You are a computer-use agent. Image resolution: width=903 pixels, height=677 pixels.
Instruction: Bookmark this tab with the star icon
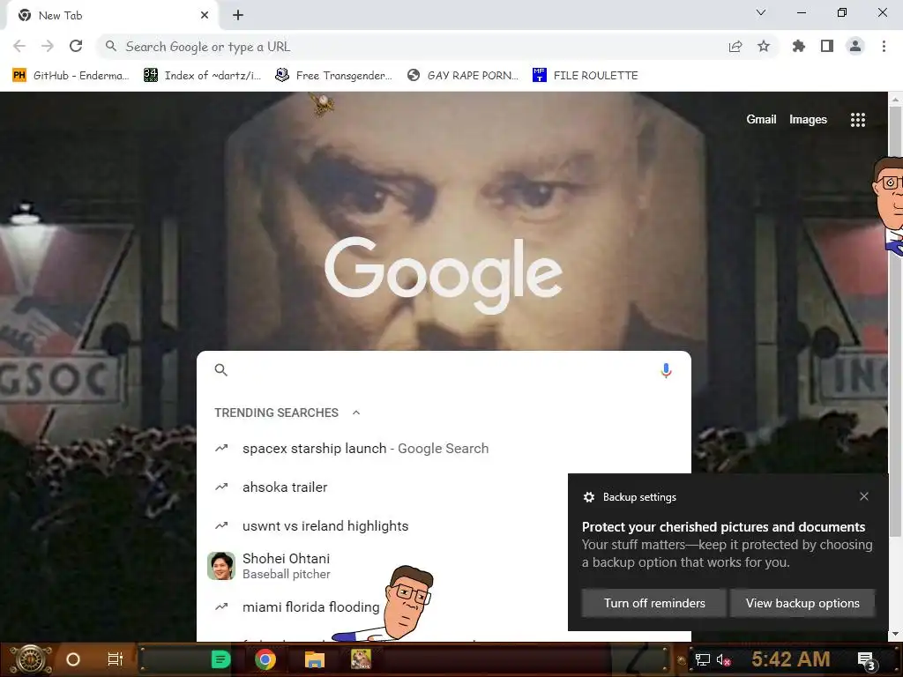coord(764,46)
